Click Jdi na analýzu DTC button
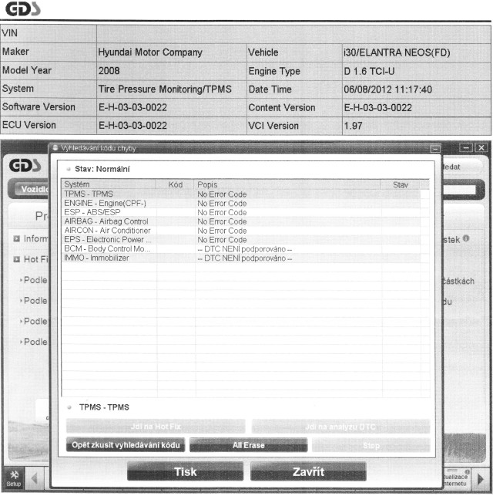 340,427
